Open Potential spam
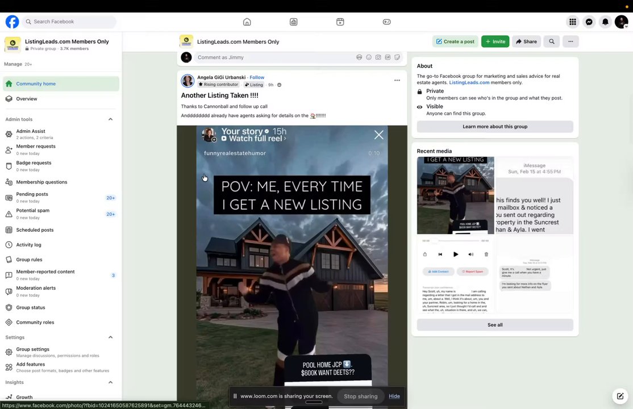Screen dimensions: 633x409 (61, 214)
